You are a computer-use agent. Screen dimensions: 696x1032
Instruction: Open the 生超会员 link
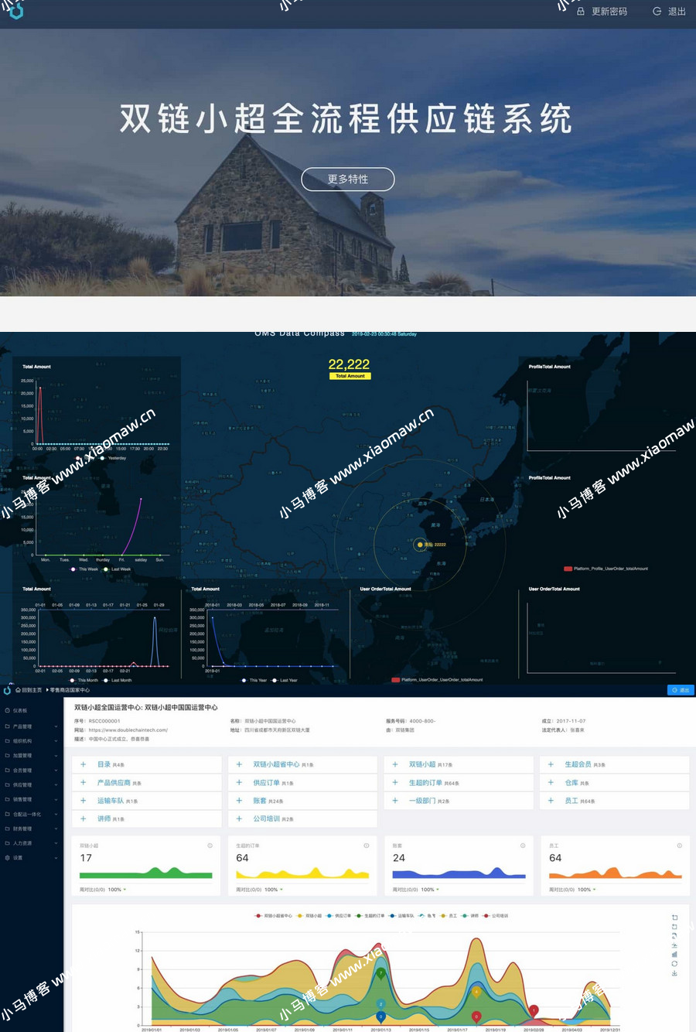[x=578, y=764]
